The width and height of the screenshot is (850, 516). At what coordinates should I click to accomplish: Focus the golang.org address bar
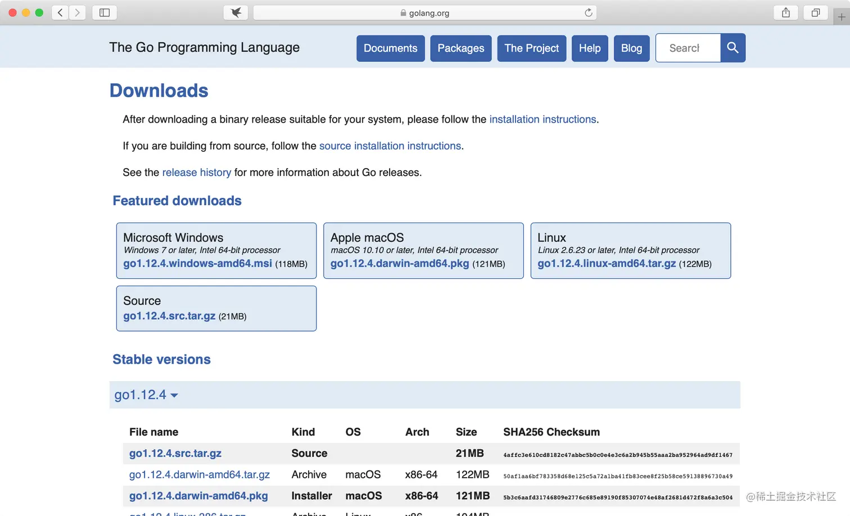coord(425,12)
